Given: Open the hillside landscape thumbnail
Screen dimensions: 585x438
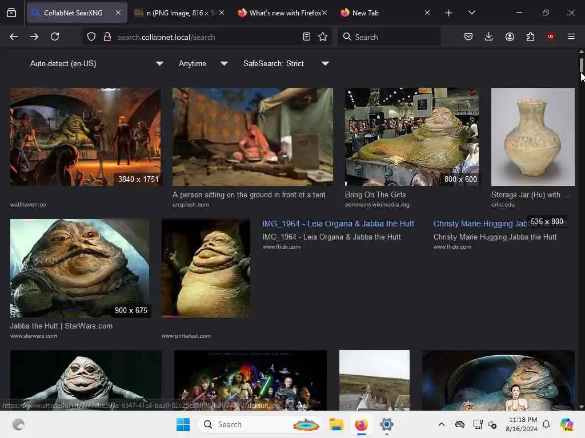Looking at the screenshot, I should pos(374,380).
